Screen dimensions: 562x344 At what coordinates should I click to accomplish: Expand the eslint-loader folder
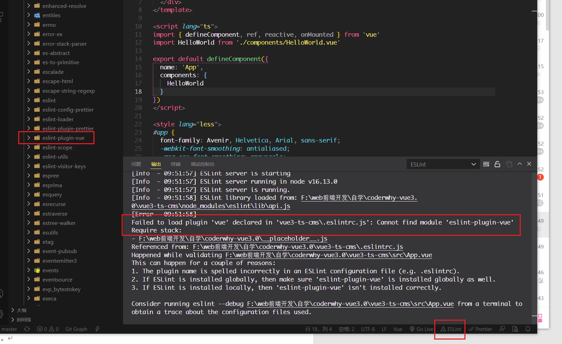[x=29, y=119]
